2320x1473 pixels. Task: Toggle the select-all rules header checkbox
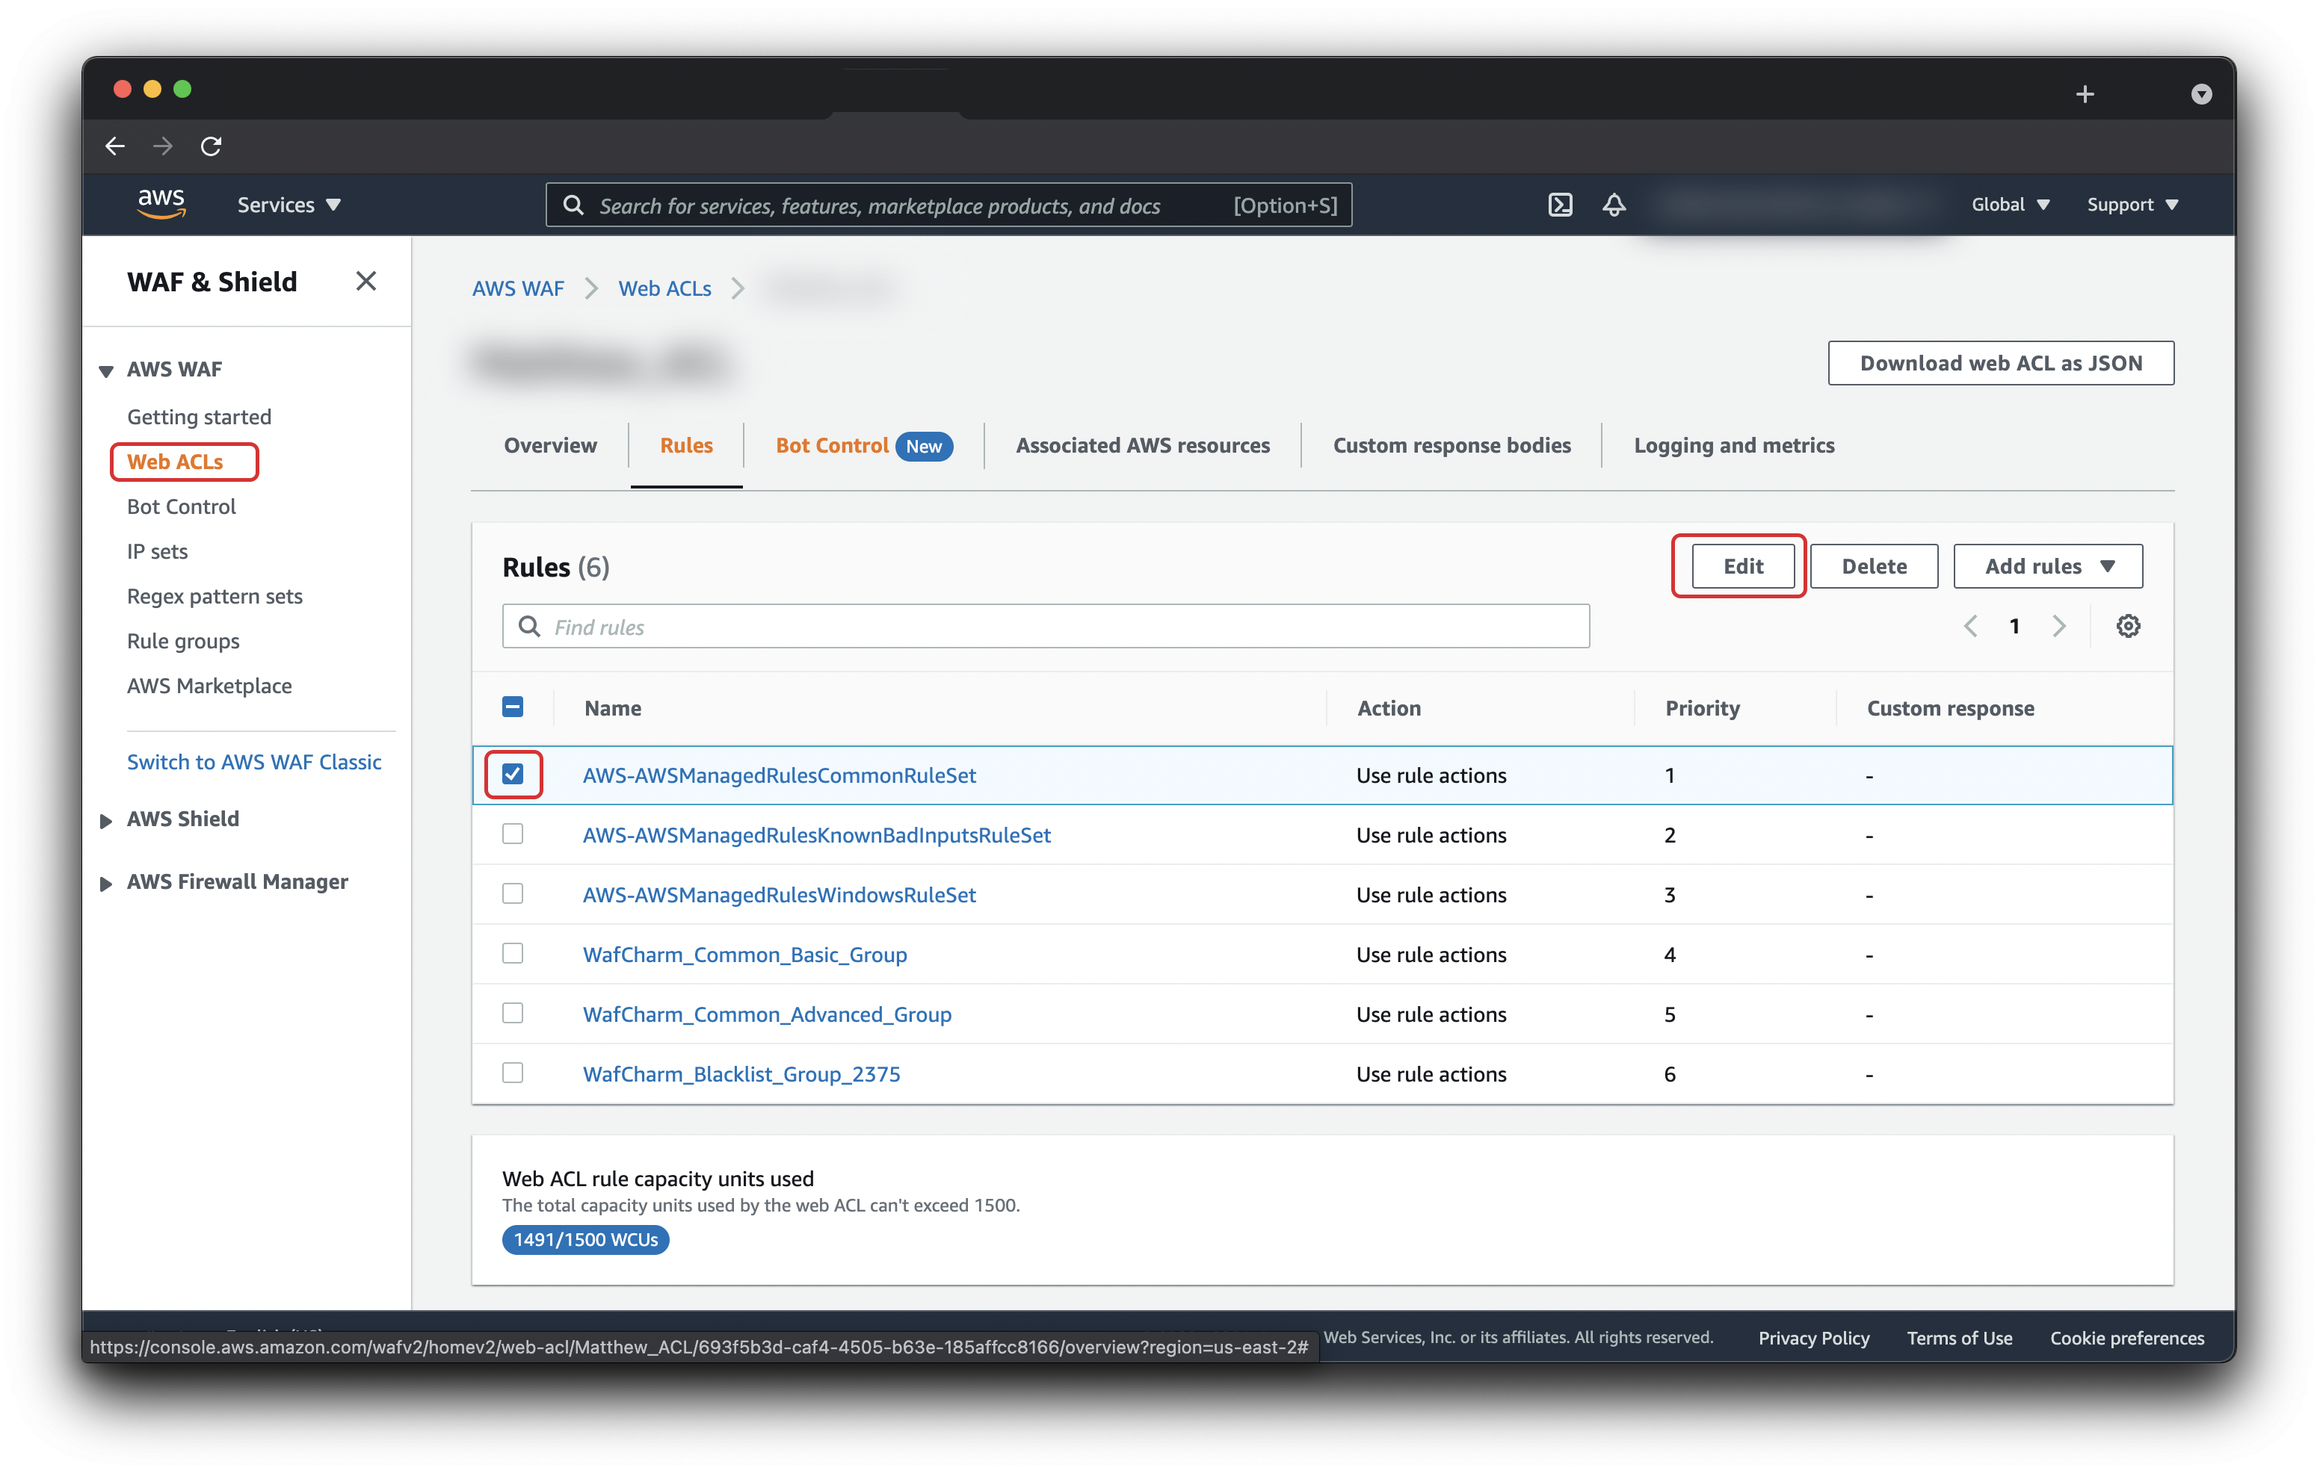[513, 707]
